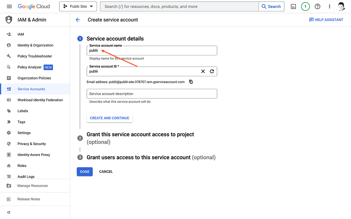
Task: Activate Cloud Shell terminal
Action: pos(293,6)
